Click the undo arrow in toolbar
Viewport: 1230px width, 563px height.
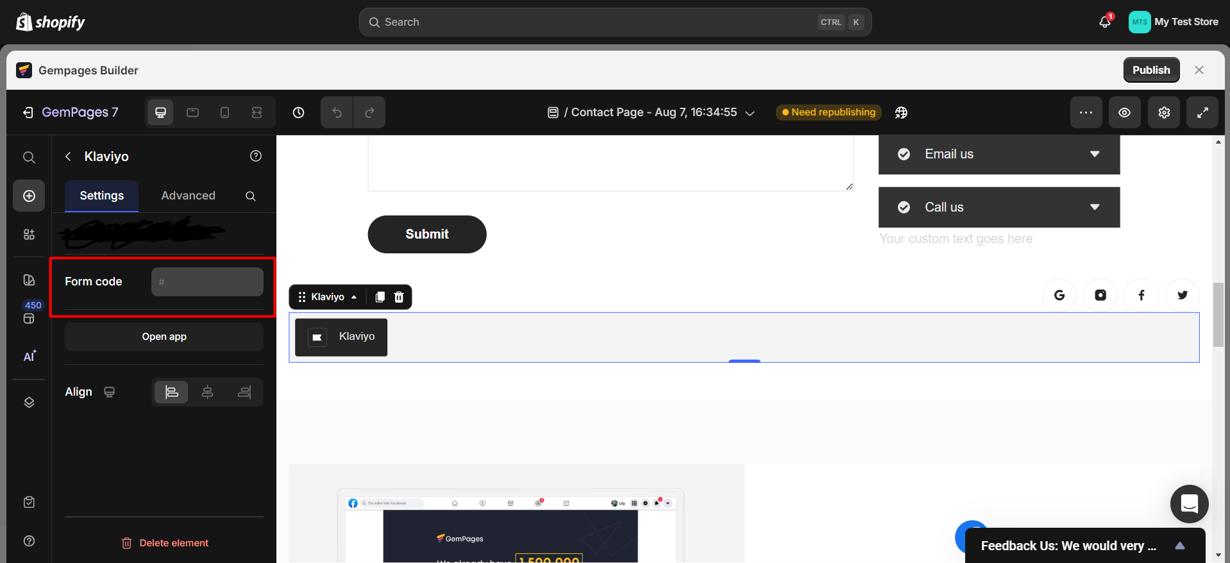click(337, 113)
